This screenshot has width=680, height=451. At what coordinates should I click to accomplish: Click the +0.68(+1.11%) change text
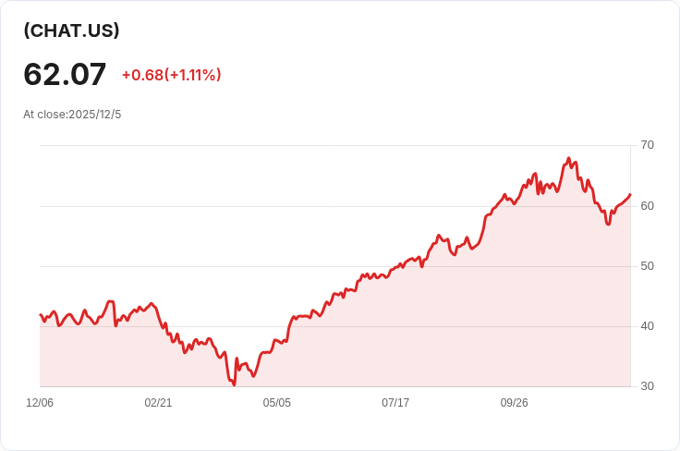coord(172,75)
